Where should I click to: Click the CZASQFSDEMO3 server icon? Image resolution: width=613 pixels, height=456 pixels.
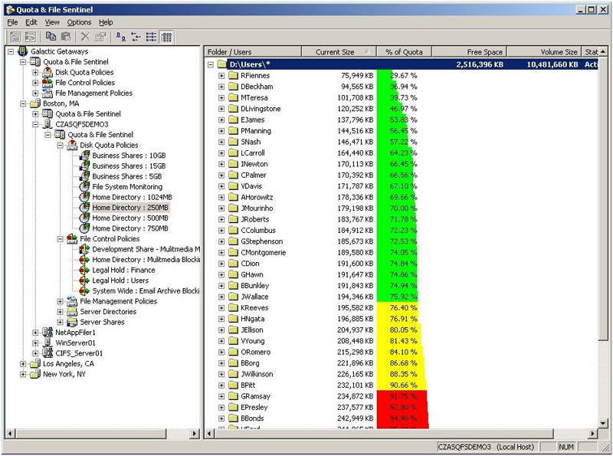click(x=48, y=124)
